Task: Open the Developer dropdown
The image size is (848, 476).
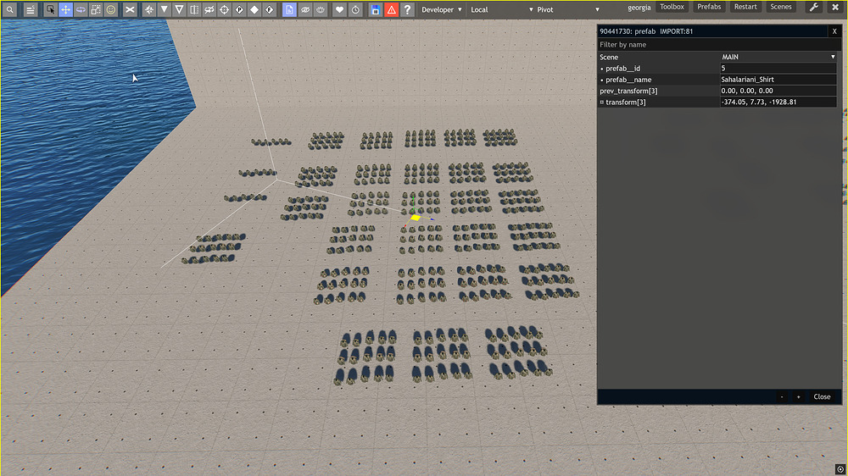Action: coord(441,9)
